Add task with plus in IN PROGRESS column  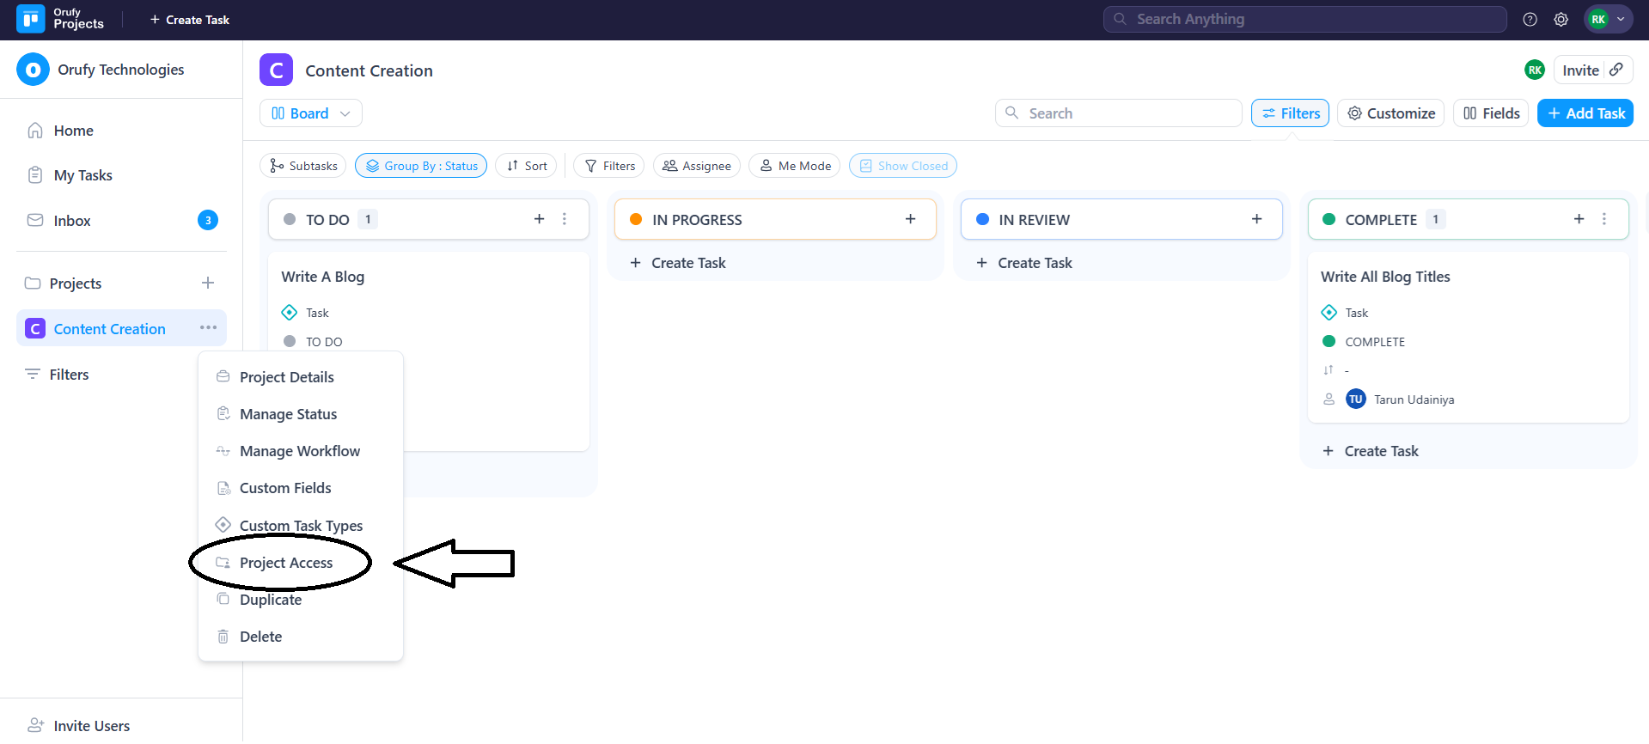point(910,219)
